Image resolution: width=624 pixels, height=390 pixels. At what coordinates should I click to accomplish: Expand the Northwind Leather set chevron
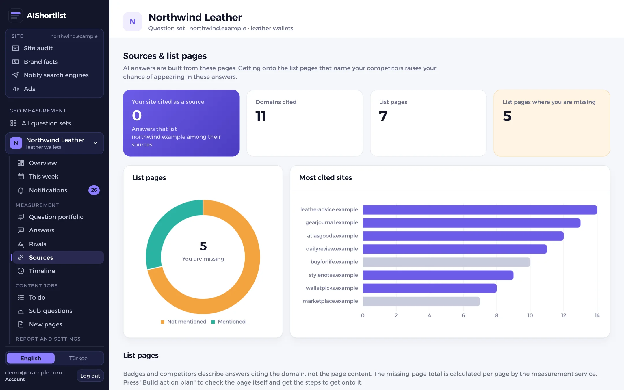95,143
